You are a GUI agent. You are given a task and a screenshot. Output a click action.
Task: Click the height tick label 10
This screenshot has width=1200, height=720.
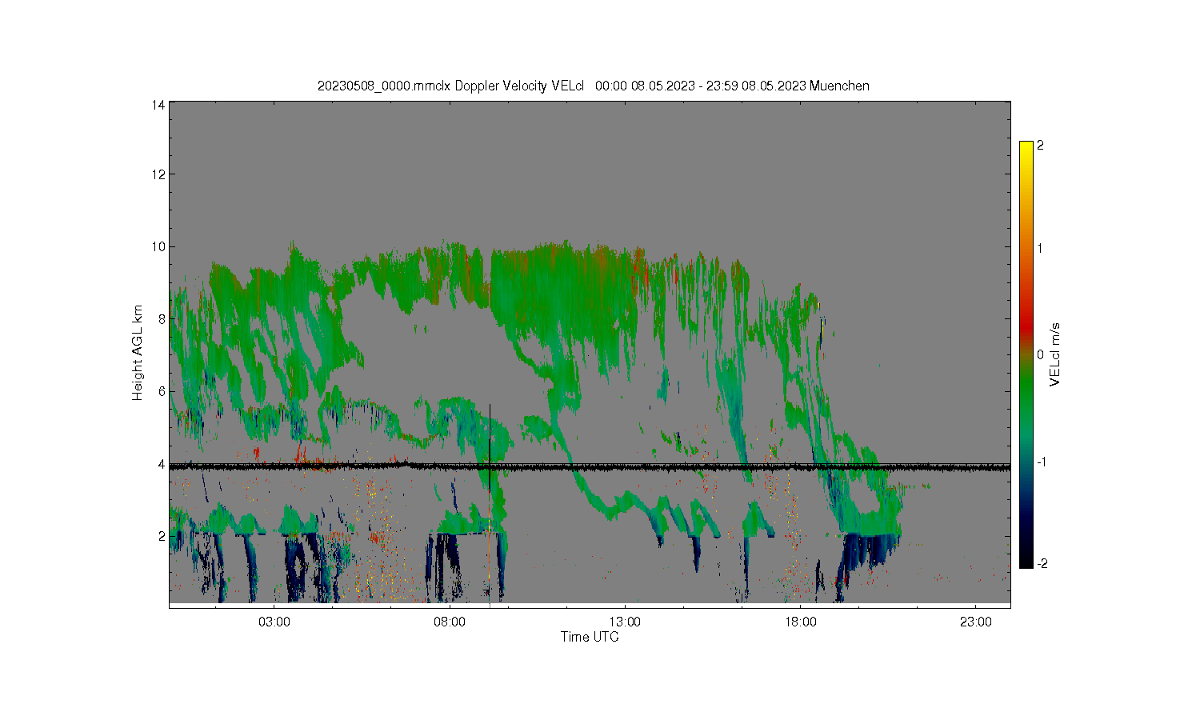(159, 246)
